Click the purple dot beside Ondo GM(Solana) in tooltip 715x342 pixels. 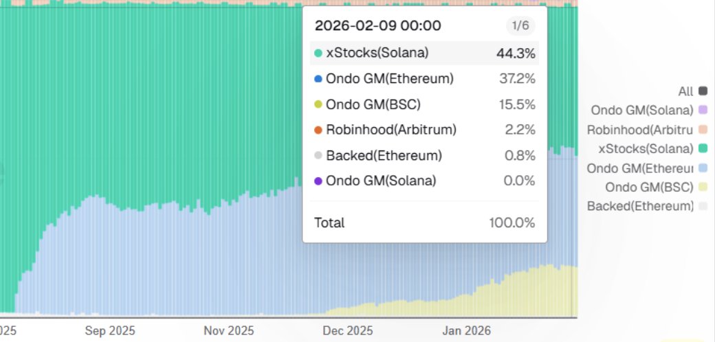tap(318, 181)
